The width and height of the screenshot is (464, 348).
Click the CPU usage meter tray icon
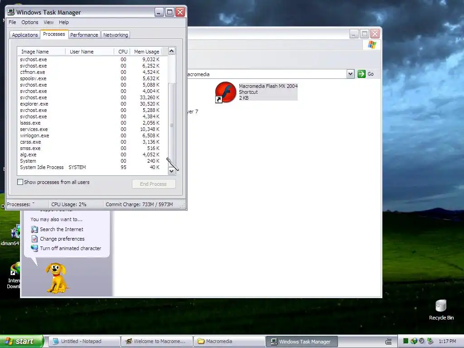[406, 341]
